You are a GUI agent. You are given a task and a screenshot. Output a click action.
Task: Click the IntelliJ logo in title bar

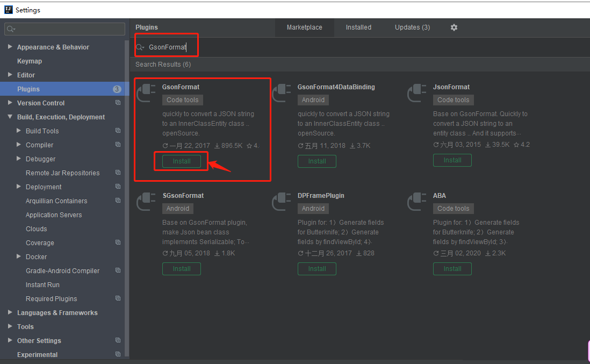point(8,10)
